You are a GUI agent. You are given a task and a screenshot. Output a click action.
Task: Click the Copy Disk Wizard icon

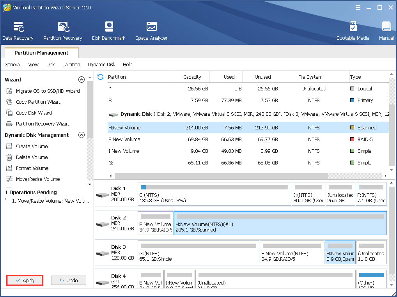click(x=9, y=113)
